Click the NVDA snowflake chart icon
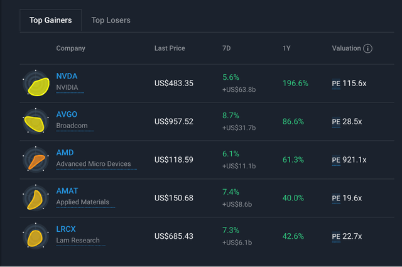402x267 pixels. point(36,84)
